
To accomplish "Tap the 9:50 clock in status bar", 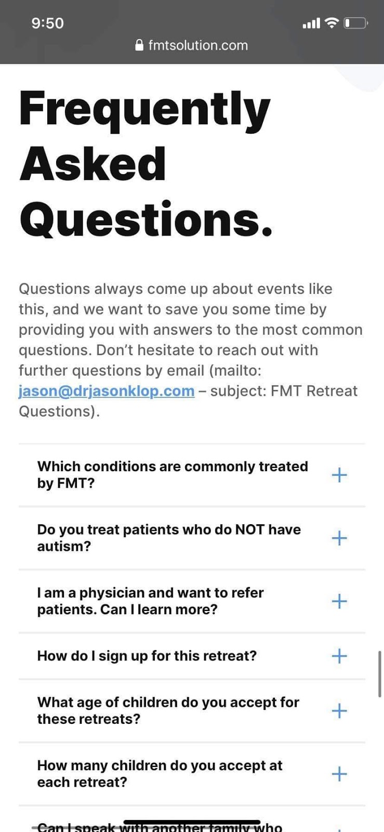I will coord(47,23).
